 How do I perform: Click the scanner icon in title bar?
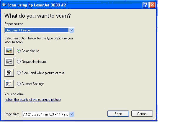pyautogui.click(x=4, y=5)
